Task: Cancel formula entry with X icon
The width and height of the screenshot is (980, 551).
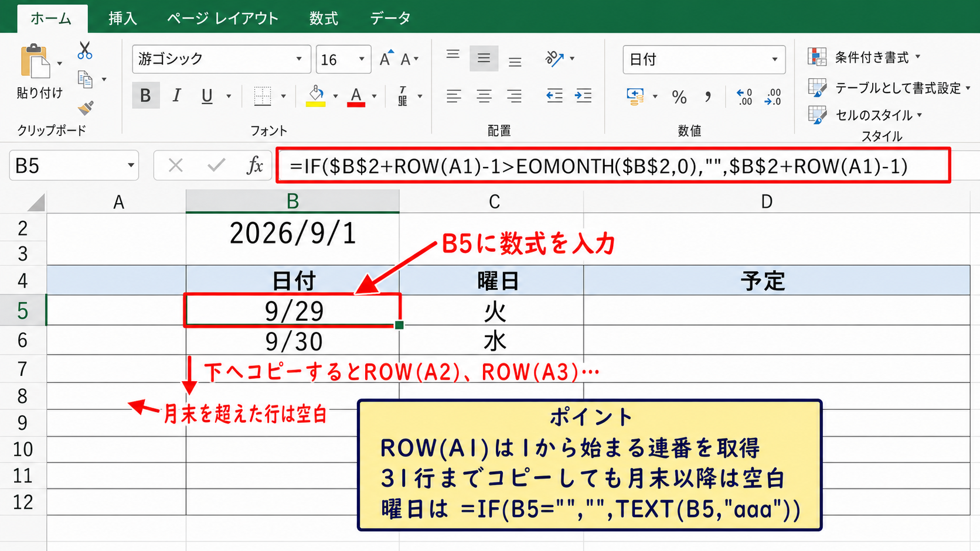Action: coord(175,166)
